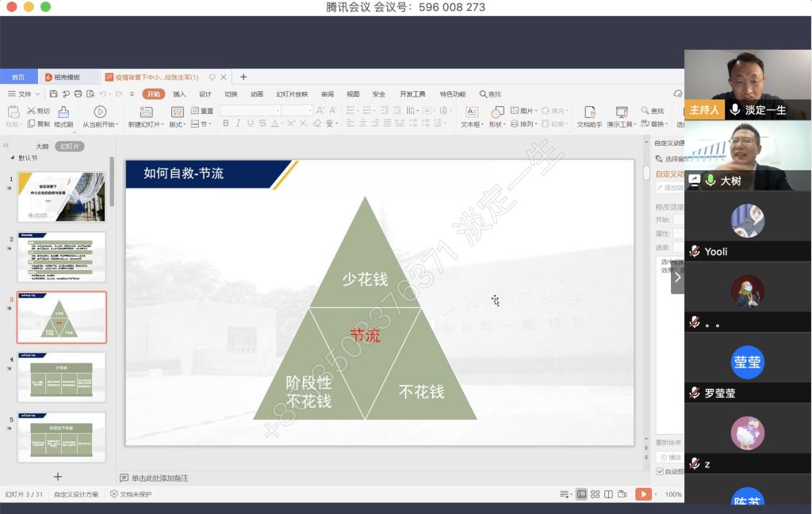Click the 从当前开始 play icon

click(100, 112)
